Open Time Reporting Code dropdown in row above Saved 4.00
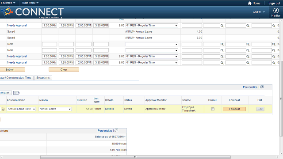Image resolution: width=283 pixels, height=159 pixels. 152,26
